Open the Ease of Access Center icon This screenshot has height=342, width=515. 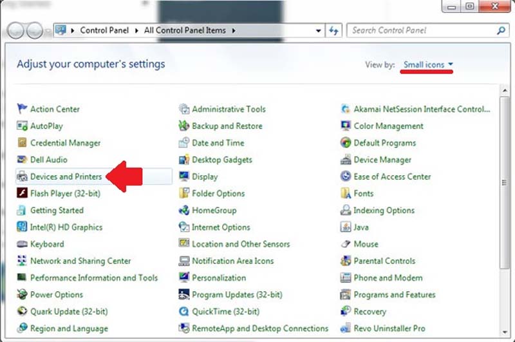click(346, 176)
